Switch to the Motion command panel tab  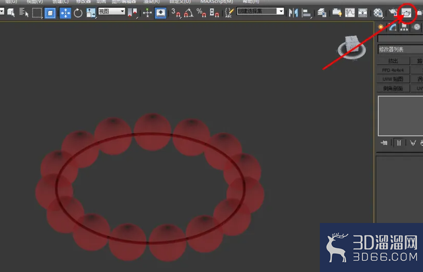coord(417,27)
